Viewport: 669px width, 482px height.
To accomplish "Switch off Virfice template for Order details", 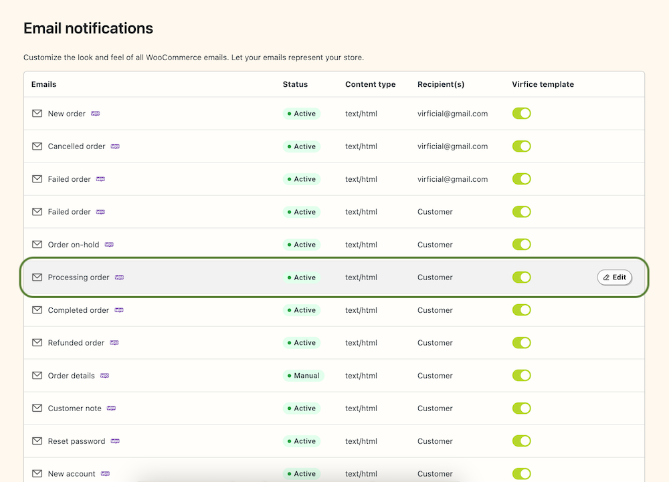I will (x=521, y=376).
